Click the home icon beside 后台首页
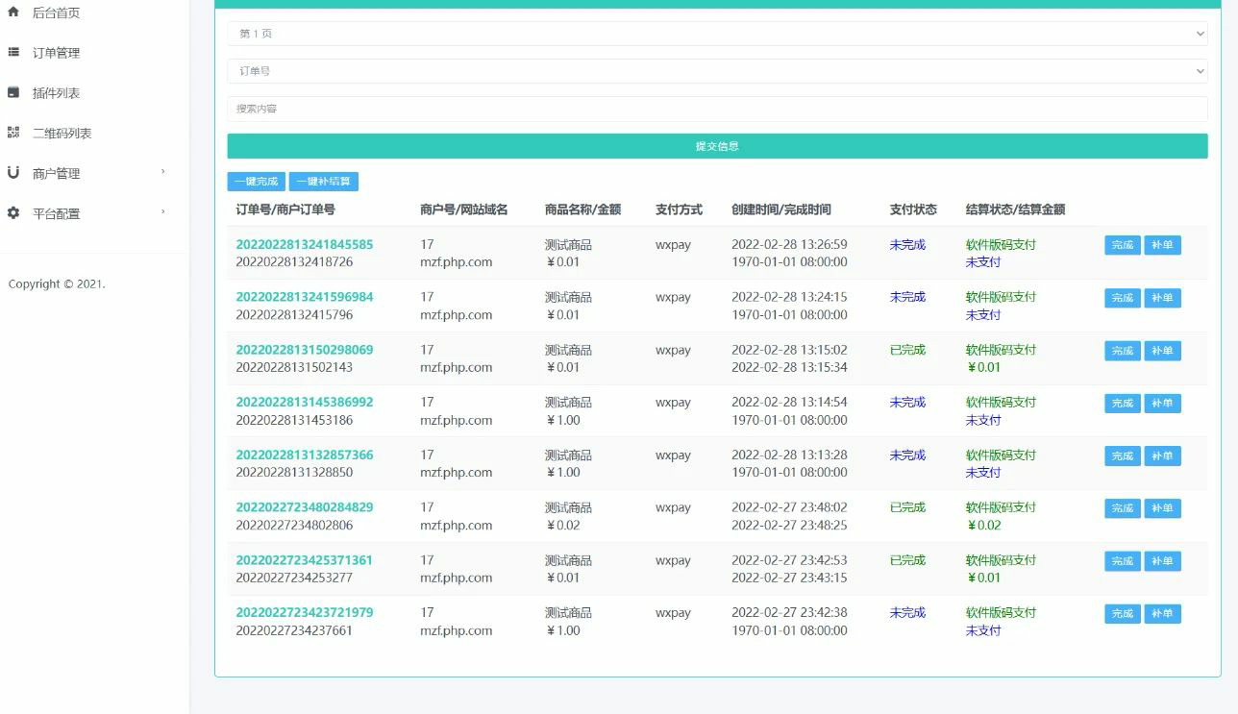The width and height of the screenshot is (1238, 714). 13,12
